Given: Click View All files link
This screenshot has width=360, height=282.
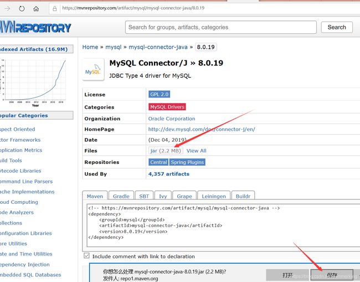Looking at the screenshot, I should [x=196, y=151].
